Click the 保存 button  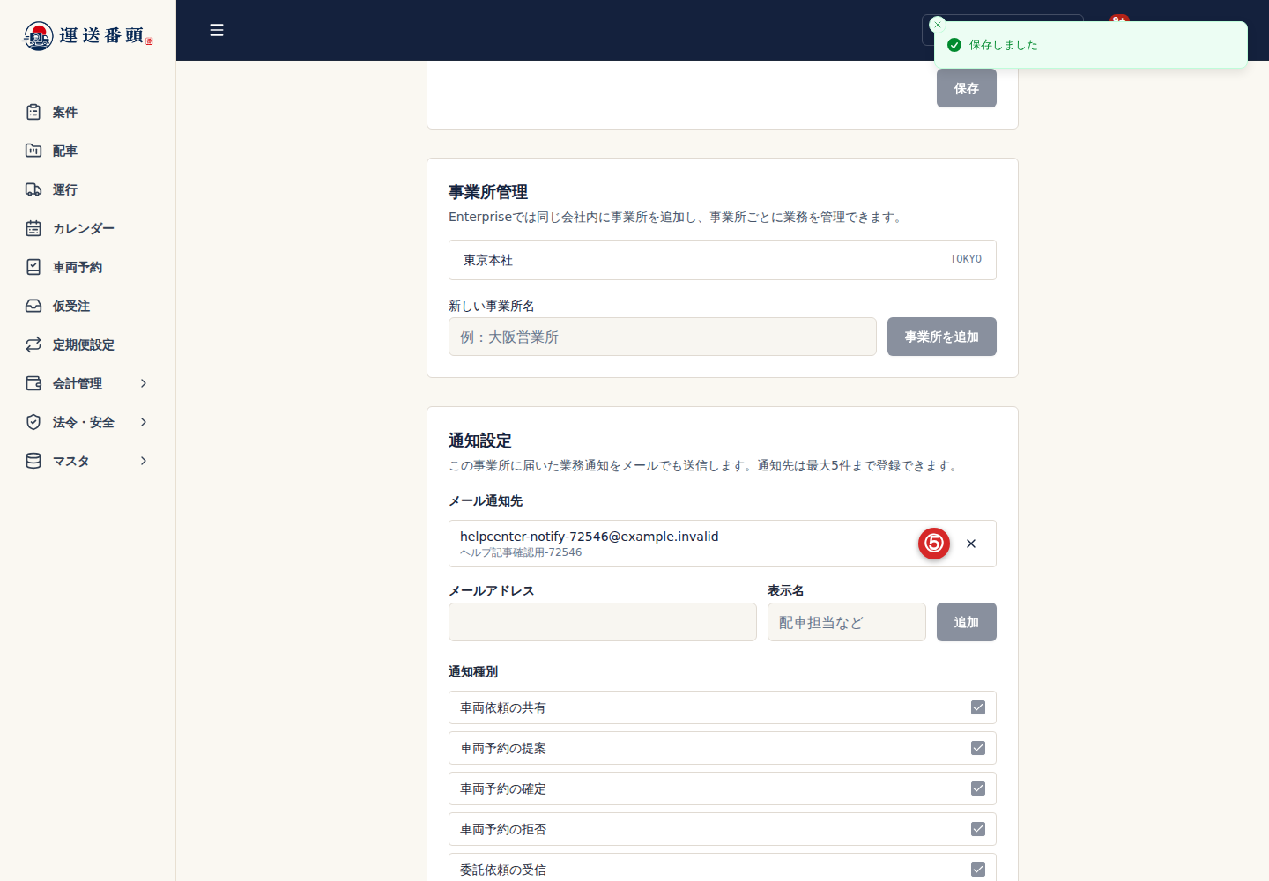(967, 88)
